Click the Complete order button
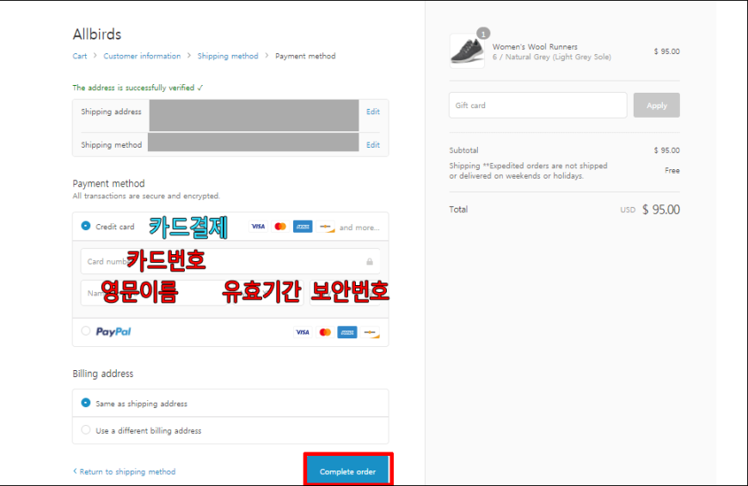Image resolution: width=748 pixels, height=486 pixels. [347, 471]
